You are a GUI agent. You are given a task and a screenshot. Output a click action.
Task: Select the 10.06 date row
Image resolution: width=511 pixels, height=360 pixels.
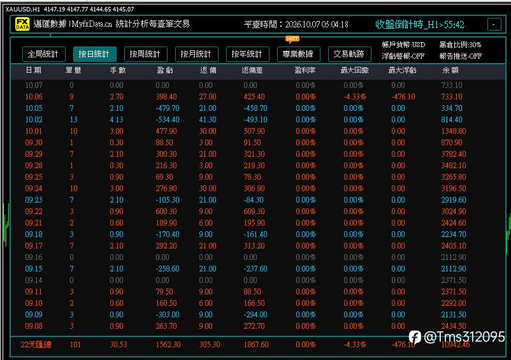point(257,97)
